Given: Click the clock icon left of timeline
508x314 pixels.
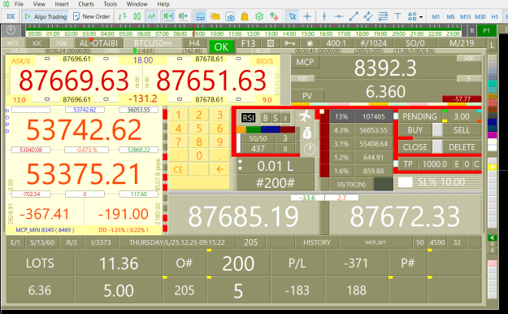Looking at the screenshot, I should coord(11,30).
